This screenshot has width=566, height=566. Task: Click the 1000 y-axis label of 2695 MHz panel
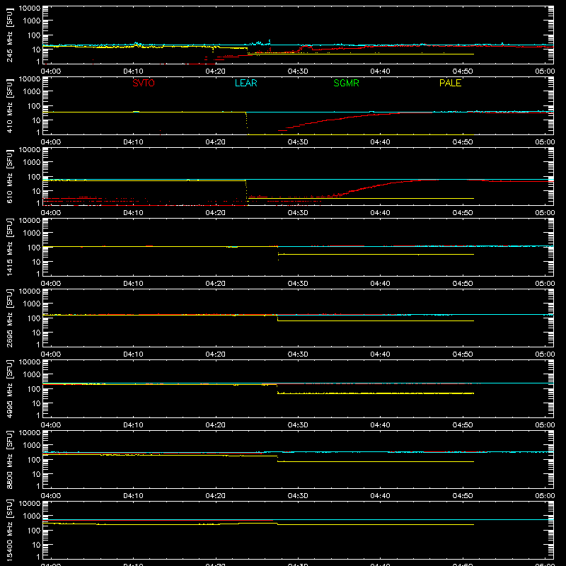[32, 304]
